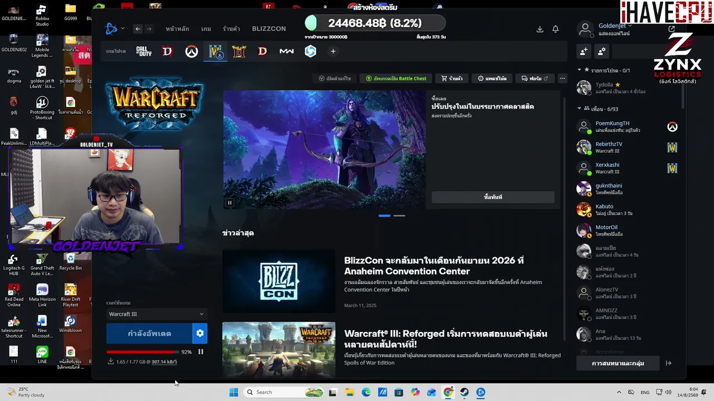
Task: Click the night elf carousel banner image
Action: point(324,150)
